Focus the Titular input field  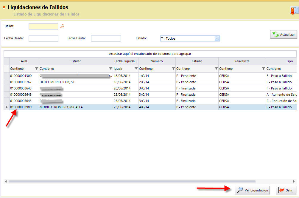click(43, 26)
